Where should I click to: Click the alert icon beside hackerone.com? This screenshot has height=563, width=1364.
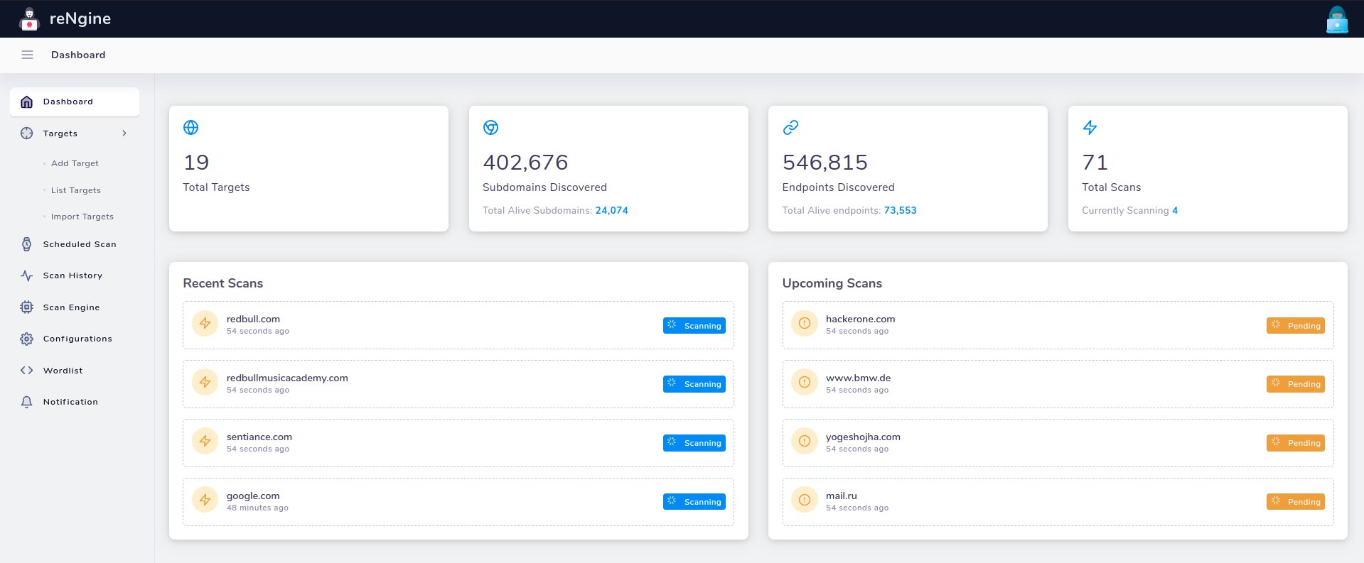(x=804, y=324)
